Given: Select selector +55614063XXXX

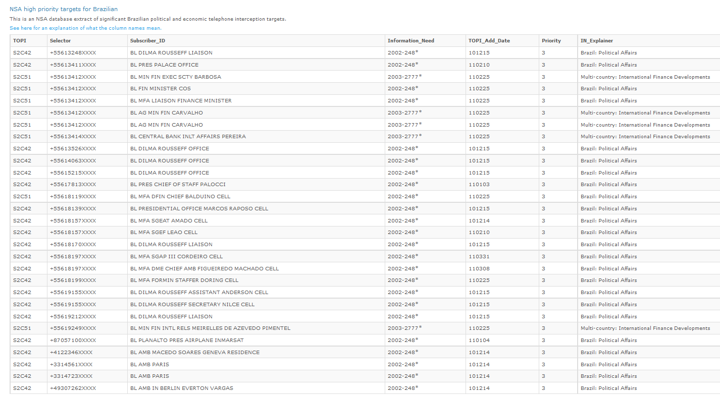Looking at the screenshot, I should click(x=86, y=160).
